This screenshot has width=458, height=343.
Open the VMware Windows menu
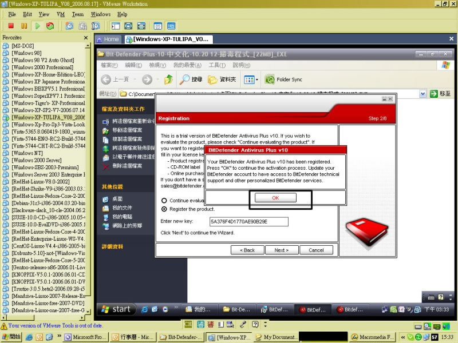click(x=101, y=14)
